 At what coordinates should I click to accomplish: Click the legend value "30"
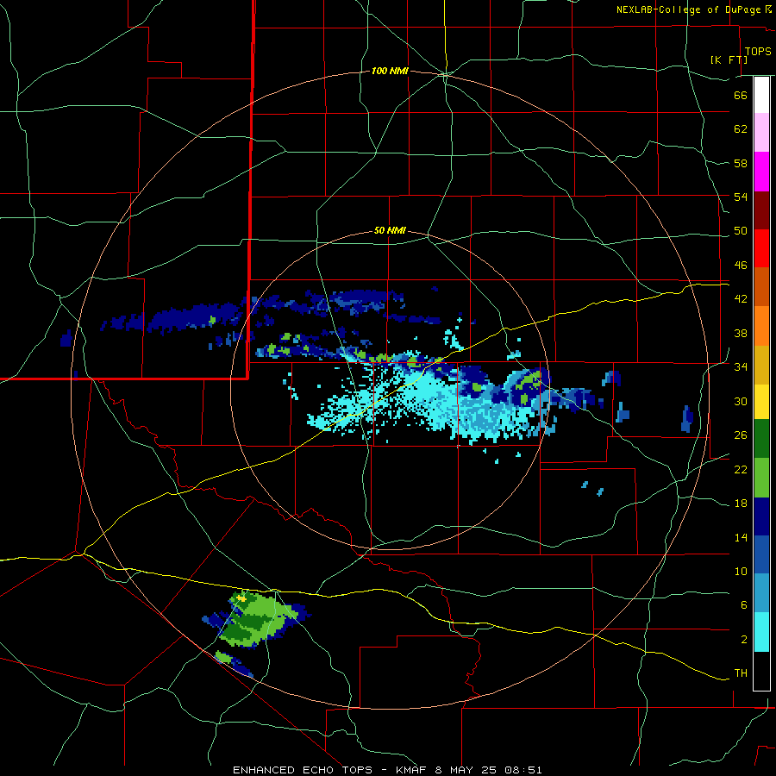pyautogui.click(x=741, y=401)
